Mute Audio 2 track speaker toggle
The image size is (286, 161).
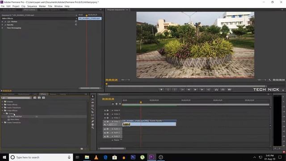point(105,133)
